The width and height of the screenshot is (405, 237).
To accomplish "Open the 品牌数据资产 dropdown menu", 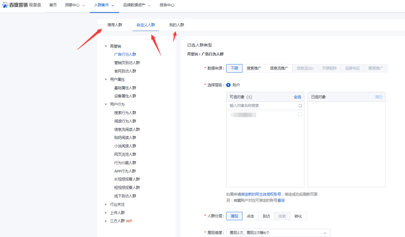I will (137, 5).
